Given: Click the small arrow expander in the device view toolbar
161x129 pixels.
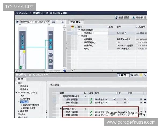Looking at the screenshot, I should tap(57, 21).
